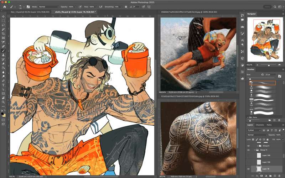Toggle pressure for opacity in options bar
This screenshot has width=285, height=178.
coord(80,7)
